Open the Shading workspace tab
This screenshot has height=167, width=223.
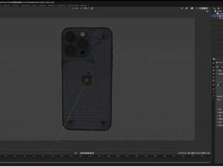tap(34, 6)
